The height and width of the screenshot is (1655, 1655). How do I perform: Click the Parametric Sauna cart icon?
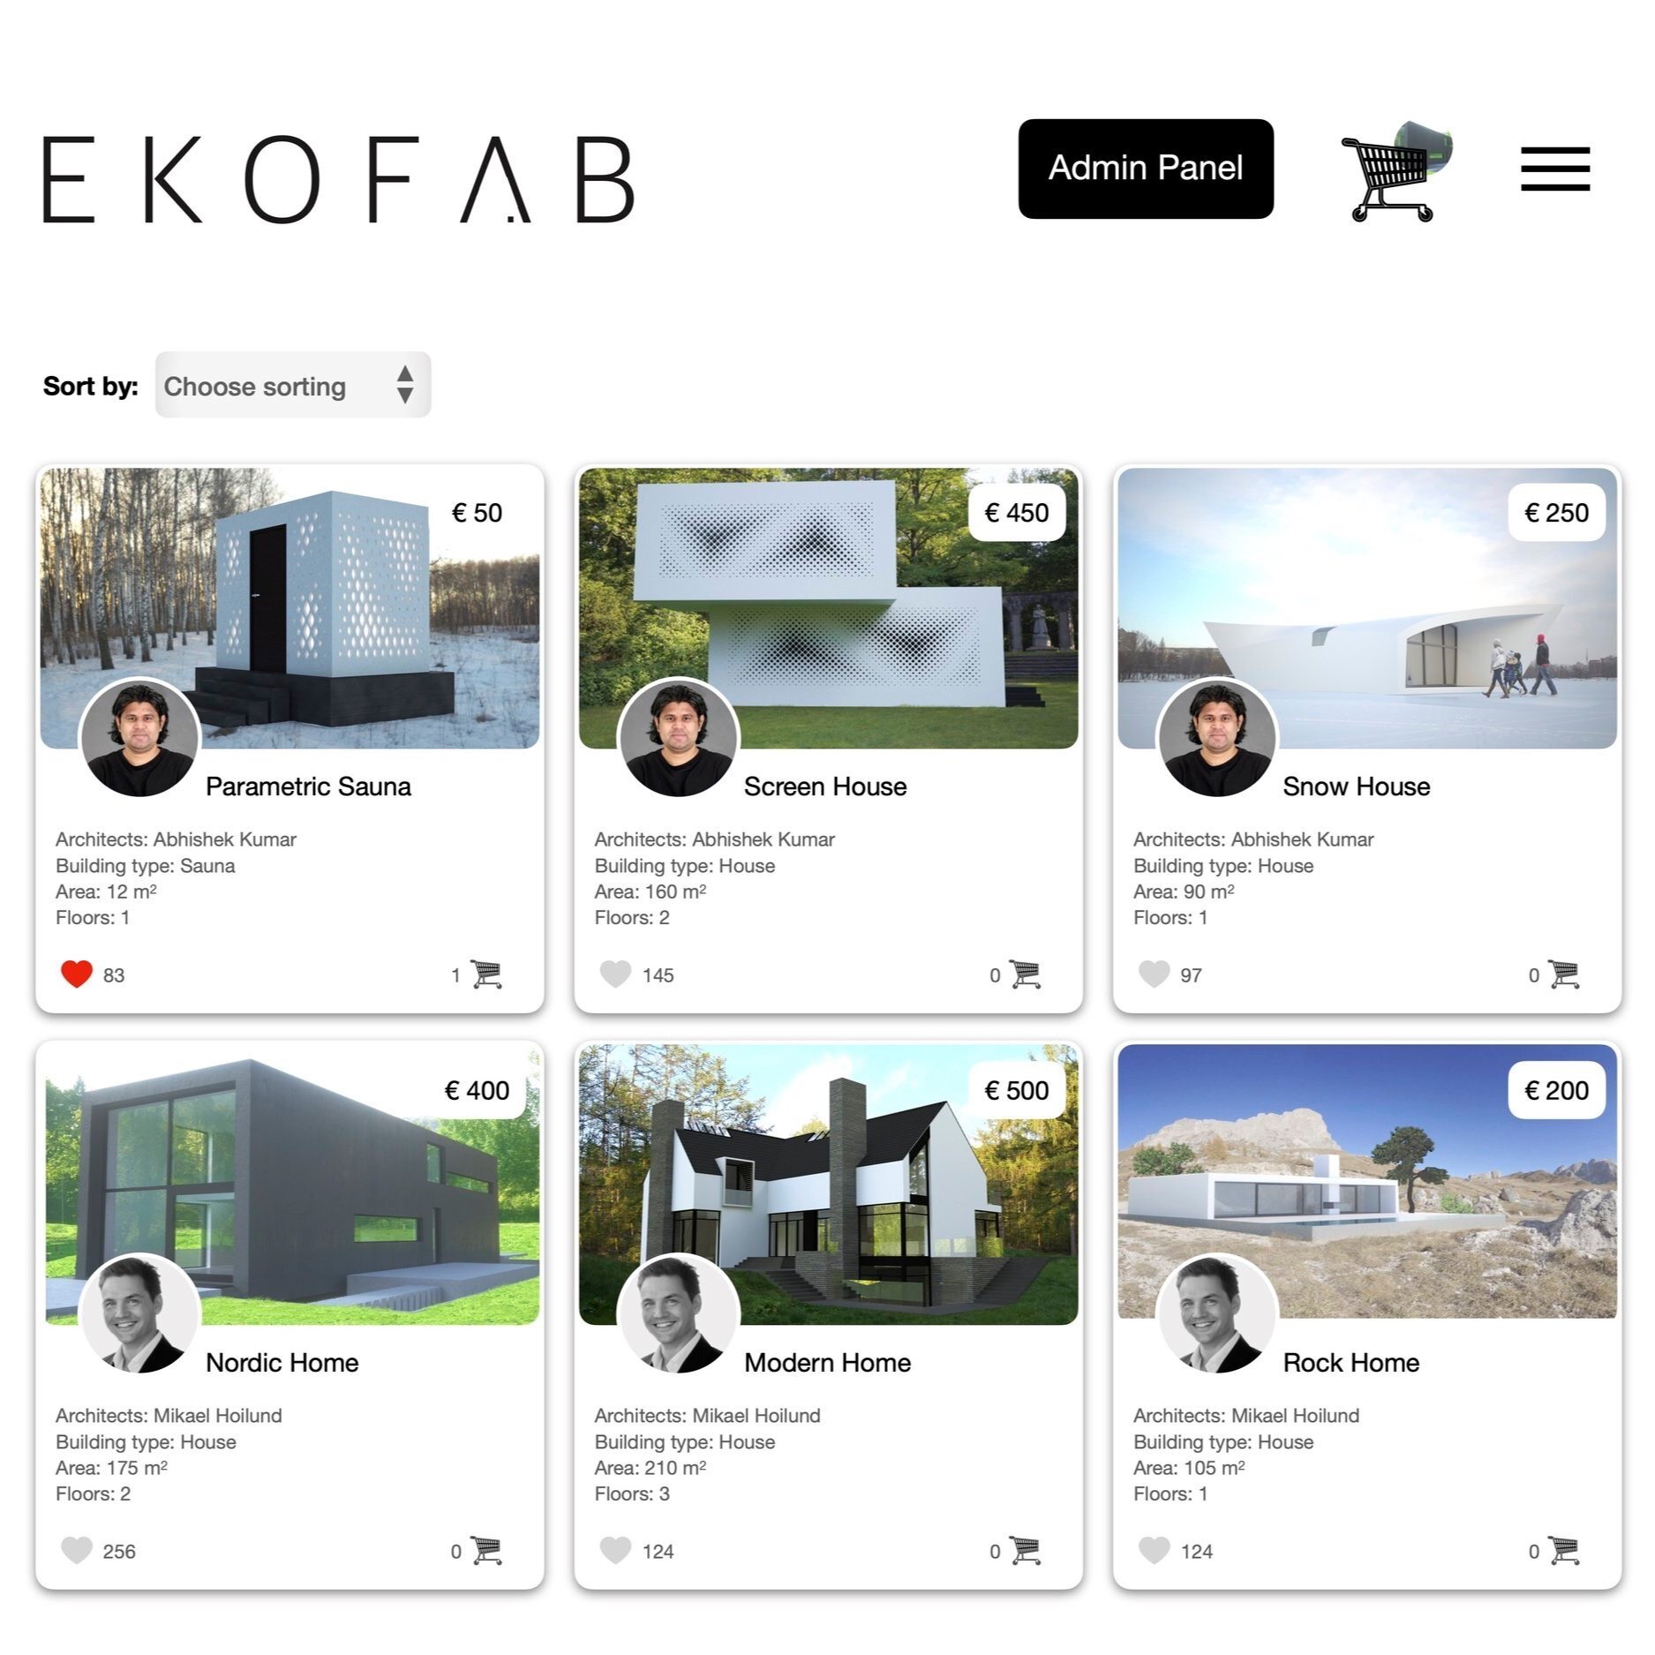[486, 974]
